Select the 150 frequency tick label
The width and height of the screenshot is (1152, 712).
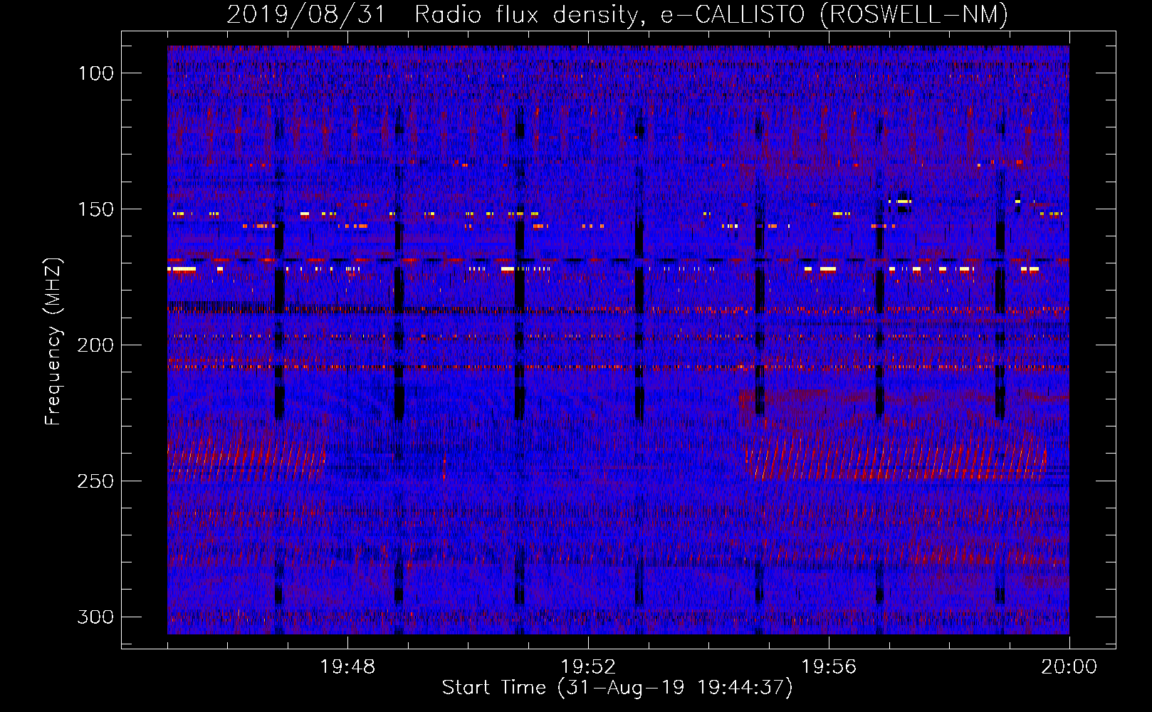95,209
